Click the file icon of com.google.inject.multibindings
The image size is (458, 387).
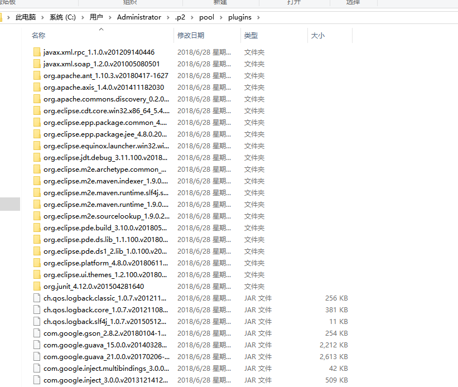(37, 369)
